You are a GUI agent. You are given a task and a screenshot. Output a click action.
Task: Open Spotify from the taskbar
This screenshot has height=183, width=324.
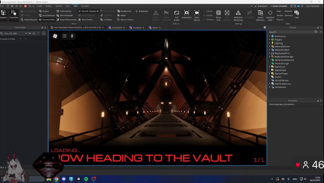(86, 179)
